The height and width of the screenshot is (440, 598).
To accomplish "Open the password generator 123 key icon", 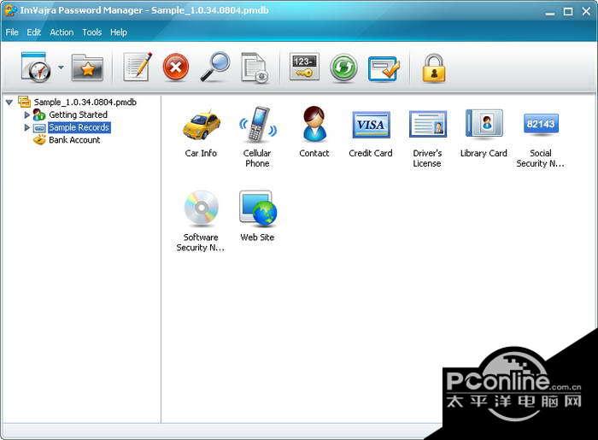I will 304,67.
